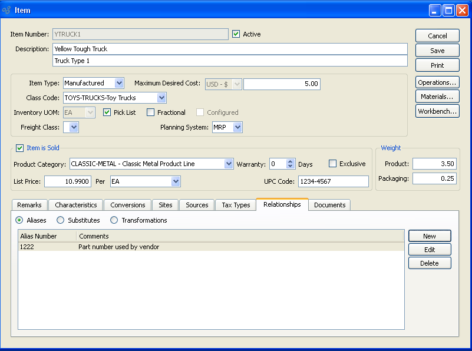
Task: Select the Transformations radio button
Action: point(114,220)
